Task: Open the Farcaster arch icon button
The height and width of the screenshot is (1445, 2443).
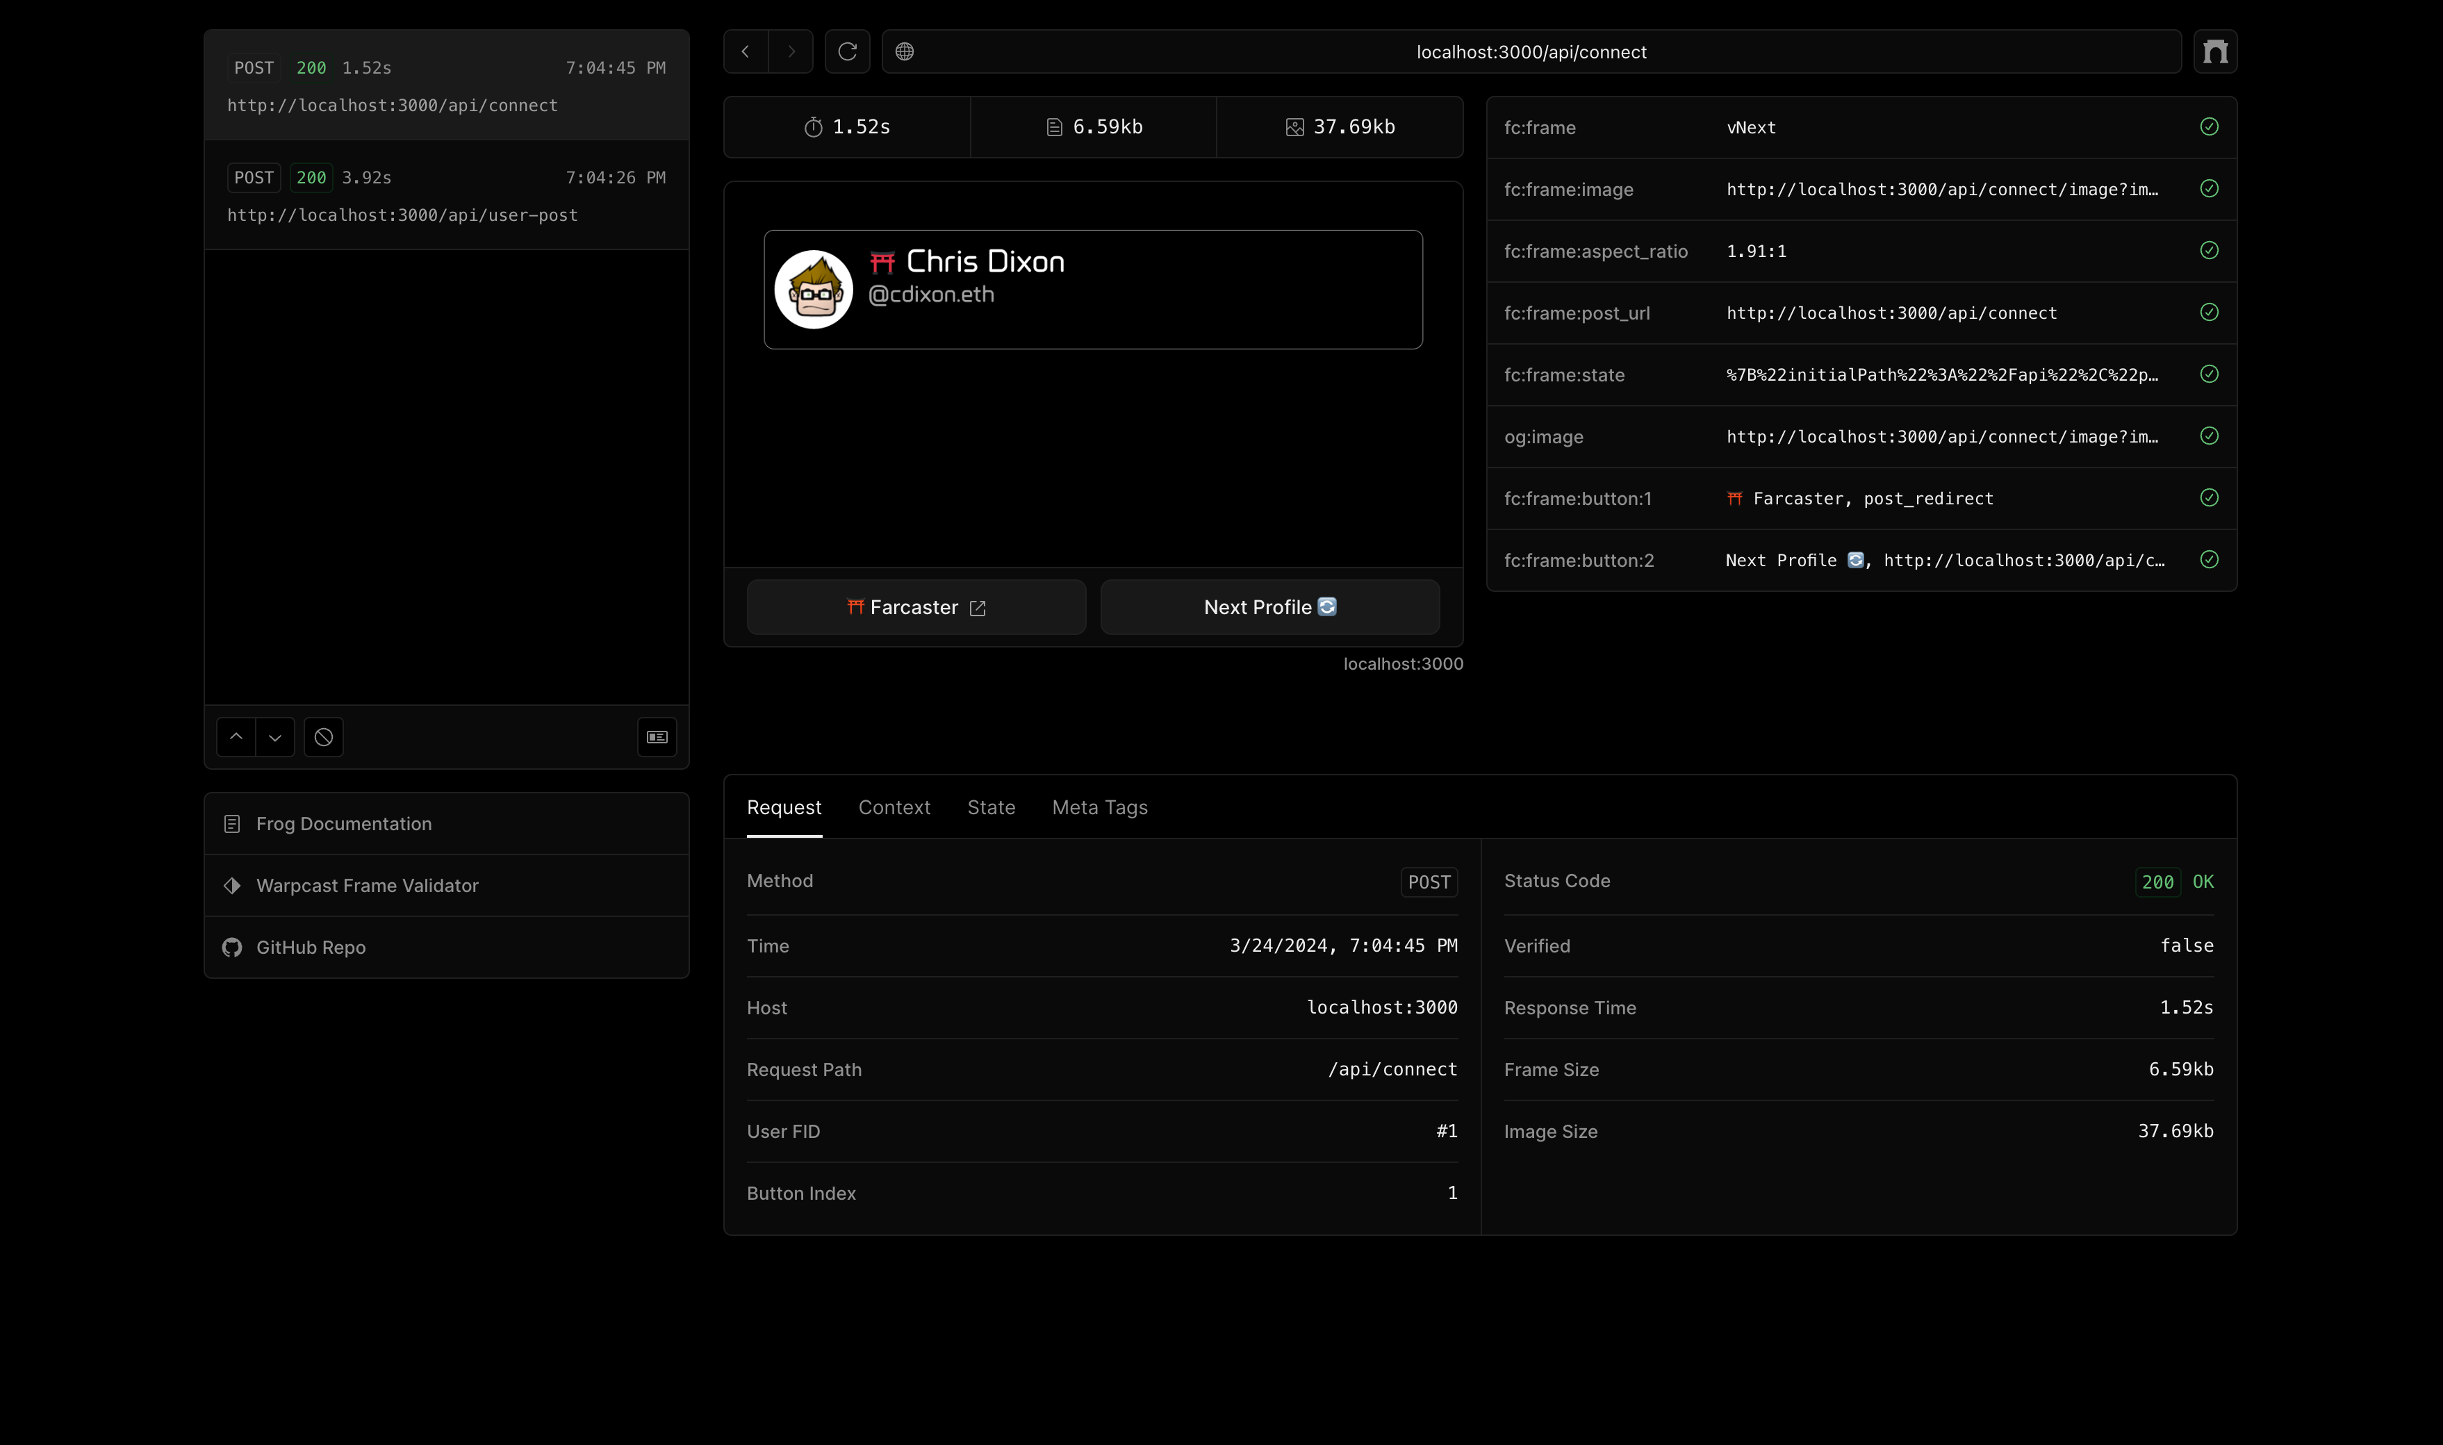Action: click(2215, 51)
